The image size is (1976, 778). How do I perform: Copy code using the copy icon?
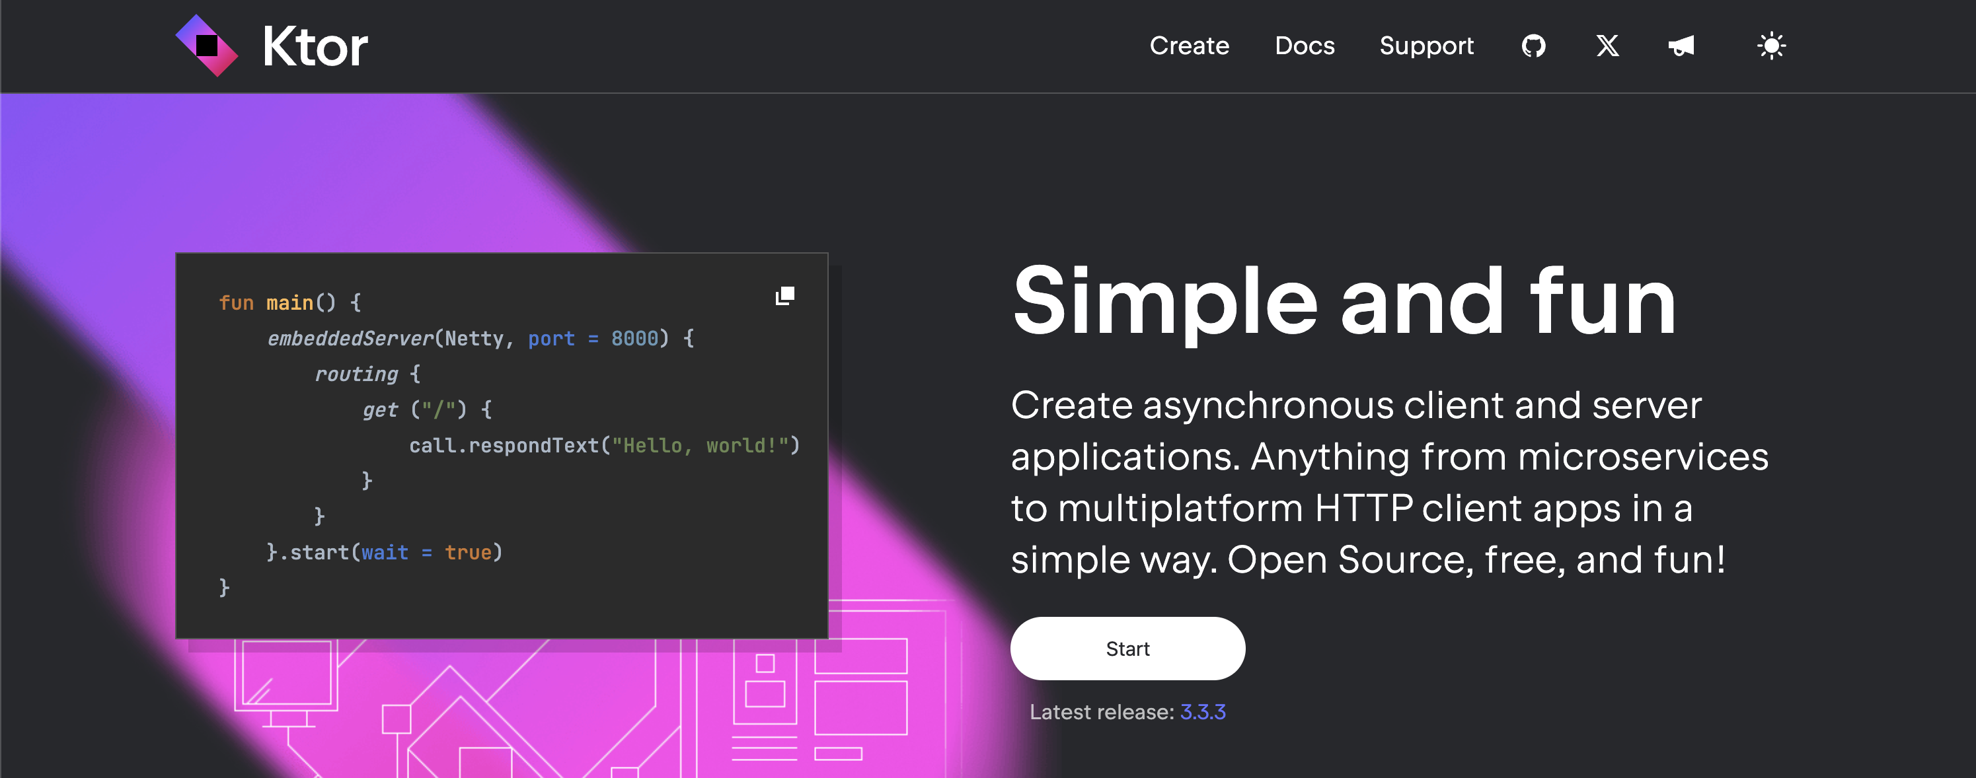[784, 296]
